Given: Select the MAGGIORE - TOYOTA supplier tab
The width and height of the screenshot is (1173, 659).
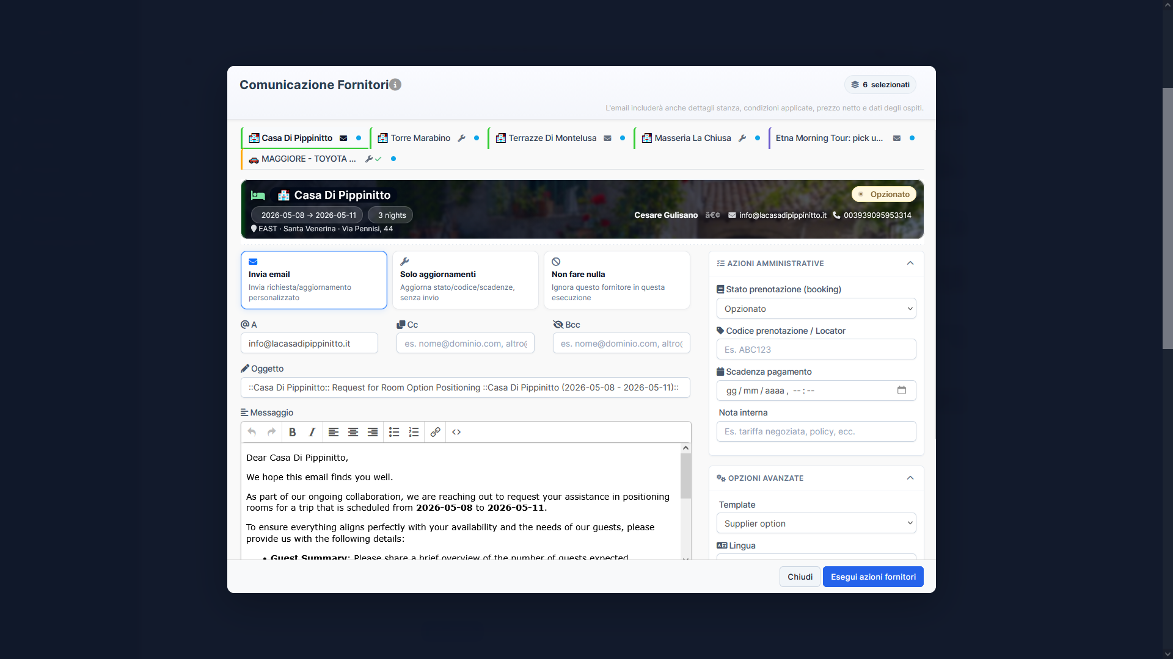Looking at the screenshot, I should [308, 159].
